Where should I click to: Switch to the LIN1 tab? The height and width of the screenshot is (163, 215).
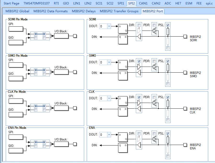click(x=77, y=3)
